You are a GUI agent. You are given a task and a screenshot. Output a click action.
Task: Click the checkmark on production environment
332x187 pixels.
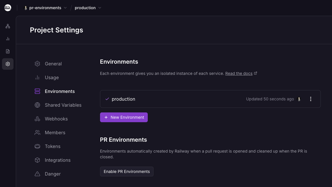pos(107,99)
